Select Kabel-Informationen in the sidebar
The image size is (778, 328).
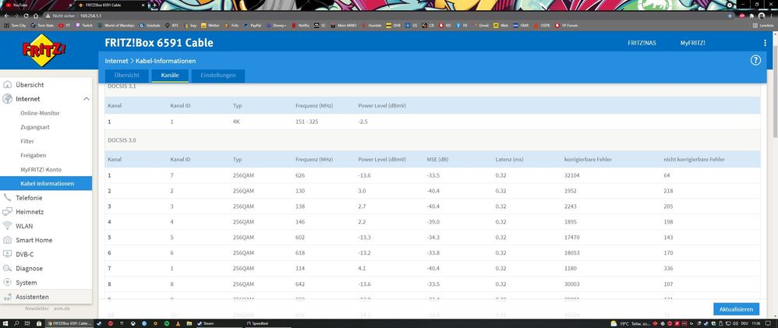pos(47,184)
